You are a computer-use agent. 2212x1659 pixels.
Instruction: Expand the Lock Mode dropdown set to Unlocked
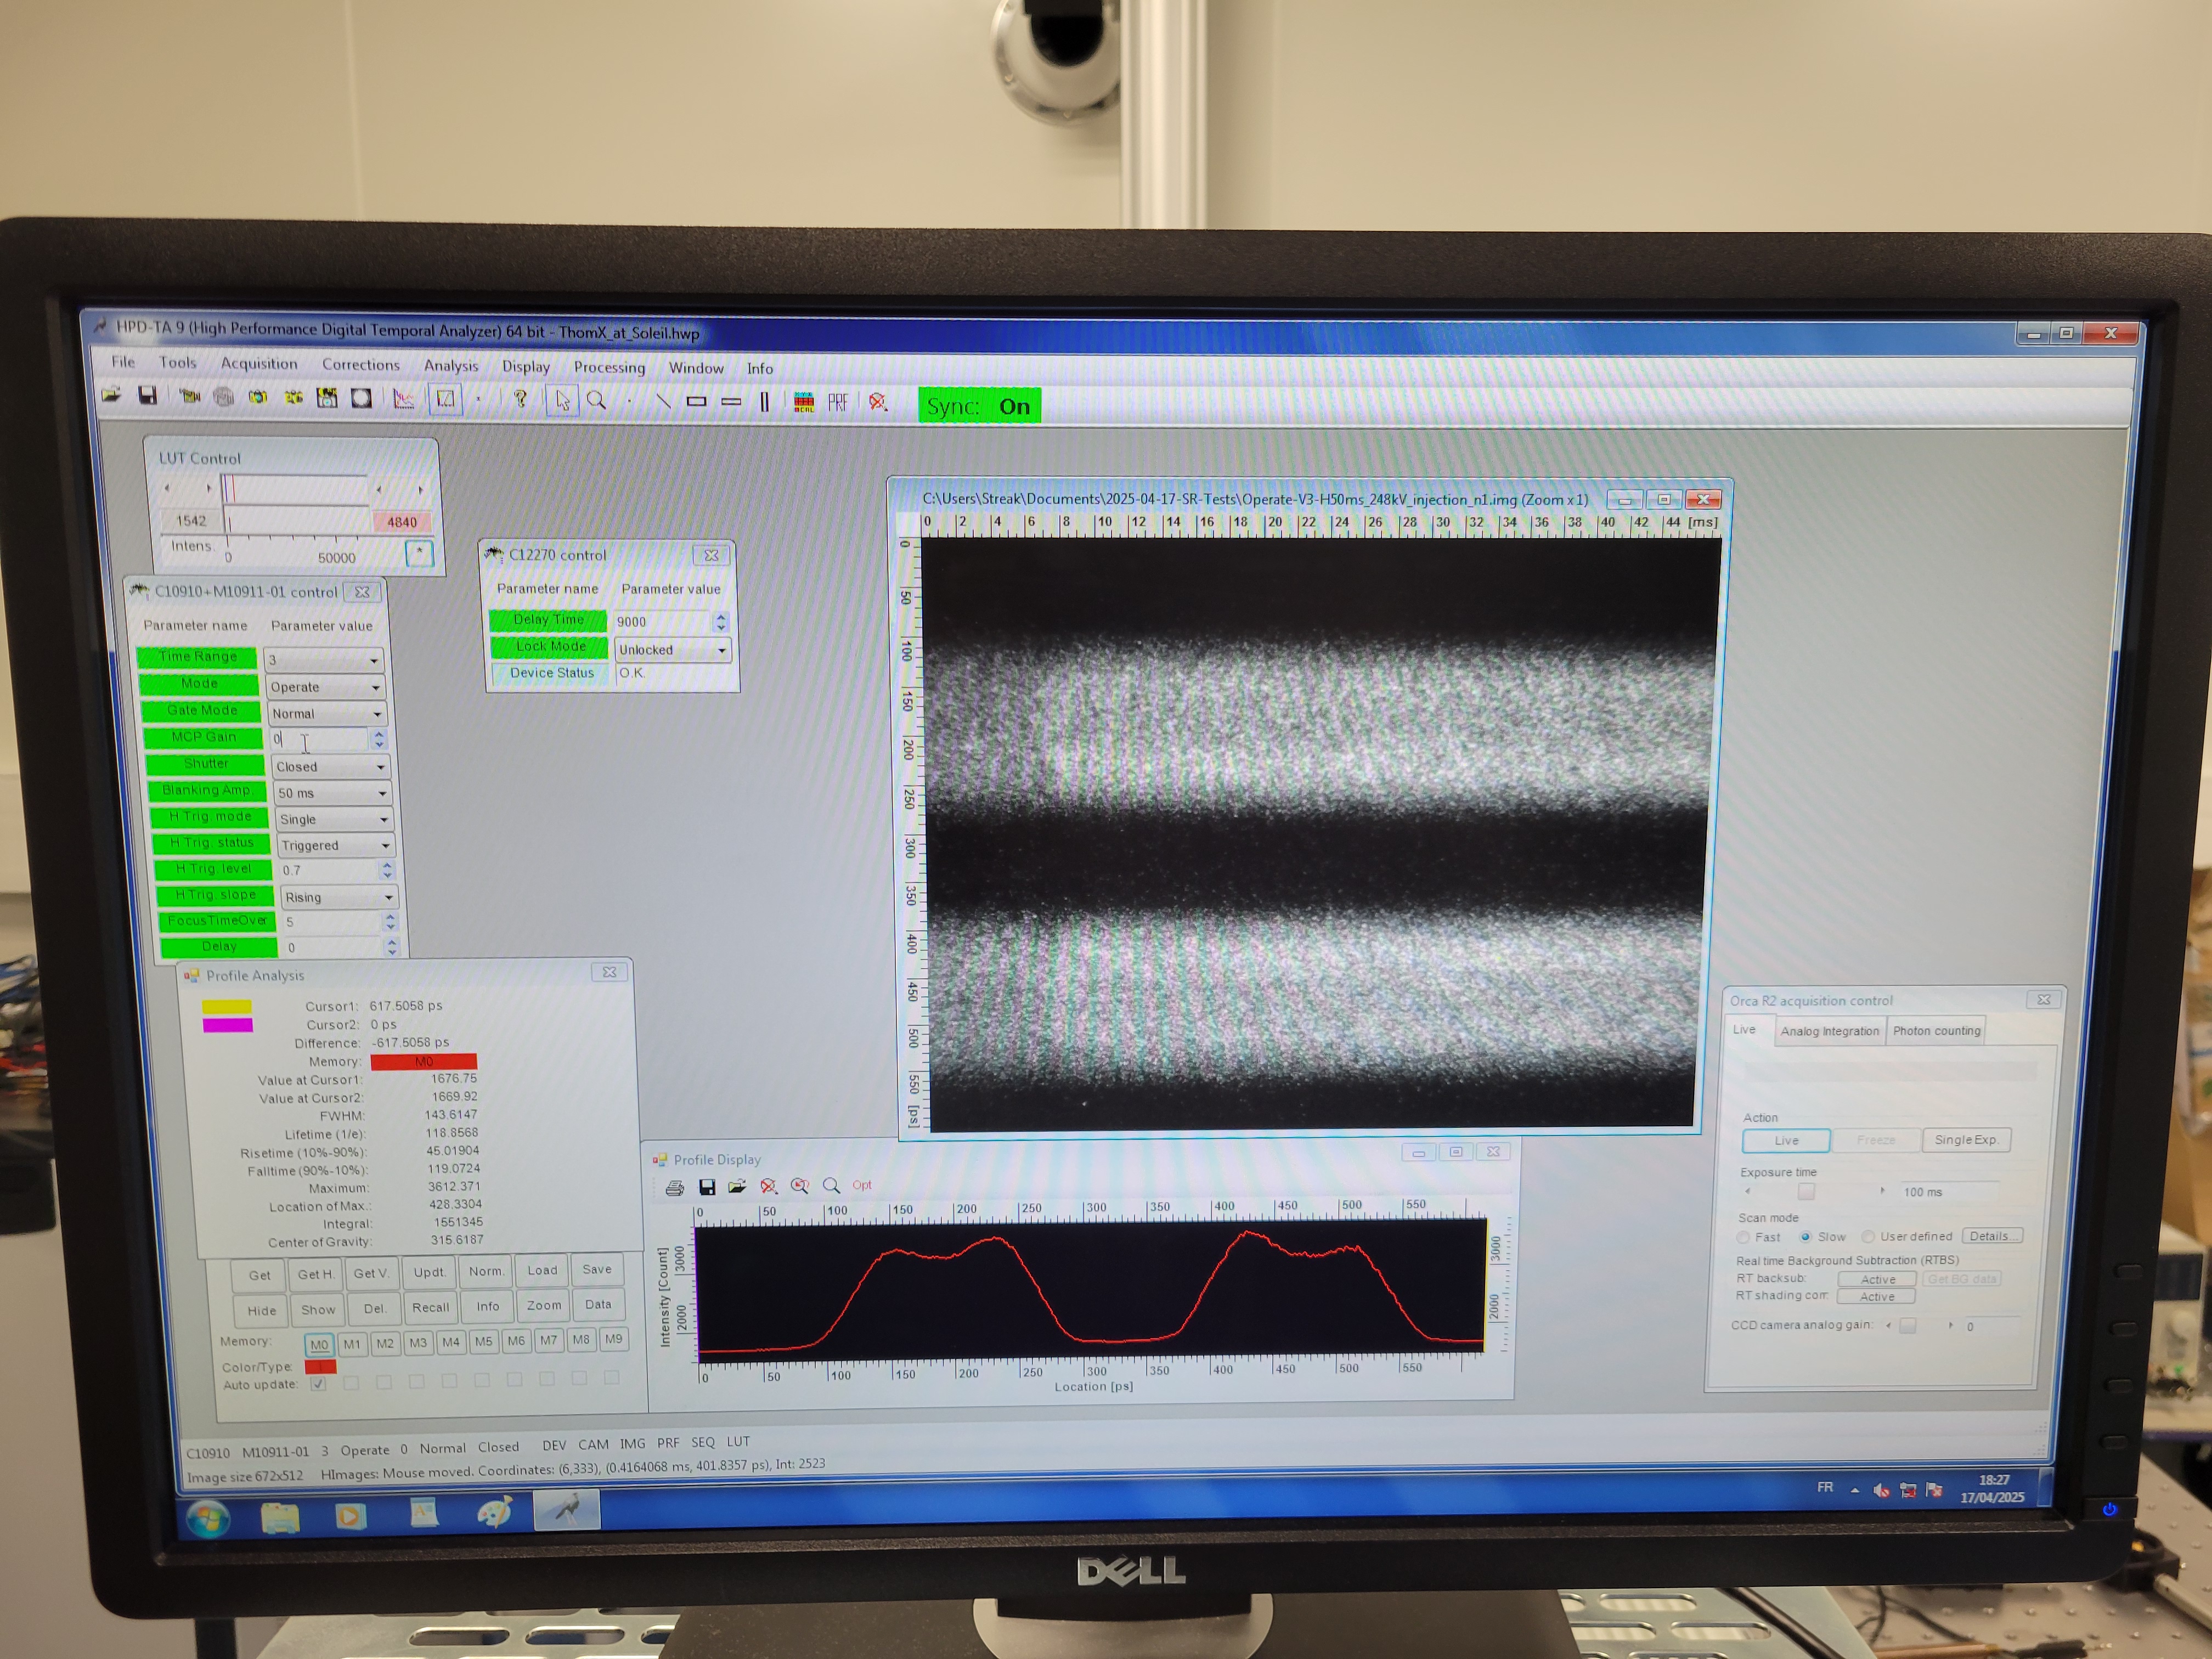pyautogui.click(x=721, y=650)
